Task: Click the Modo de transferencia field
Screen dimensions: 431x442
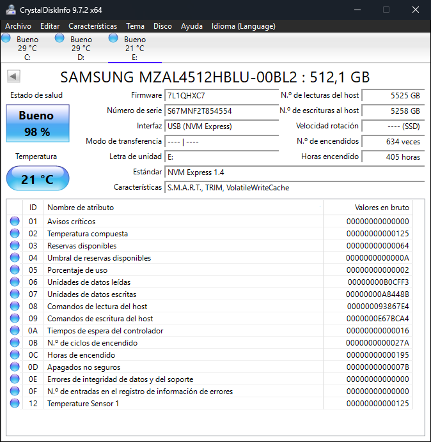Action: point(221,142)
